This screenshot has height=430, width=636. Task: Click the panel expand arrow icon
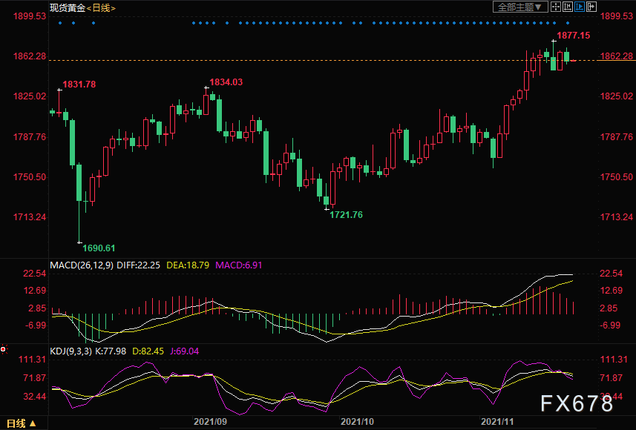pyautogui.click(x=591, y=7)
